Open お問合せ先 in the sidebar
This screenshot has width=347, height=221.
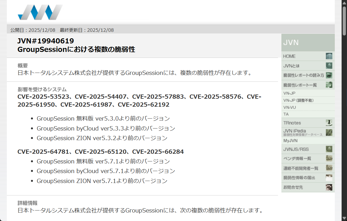click(308, 187)
